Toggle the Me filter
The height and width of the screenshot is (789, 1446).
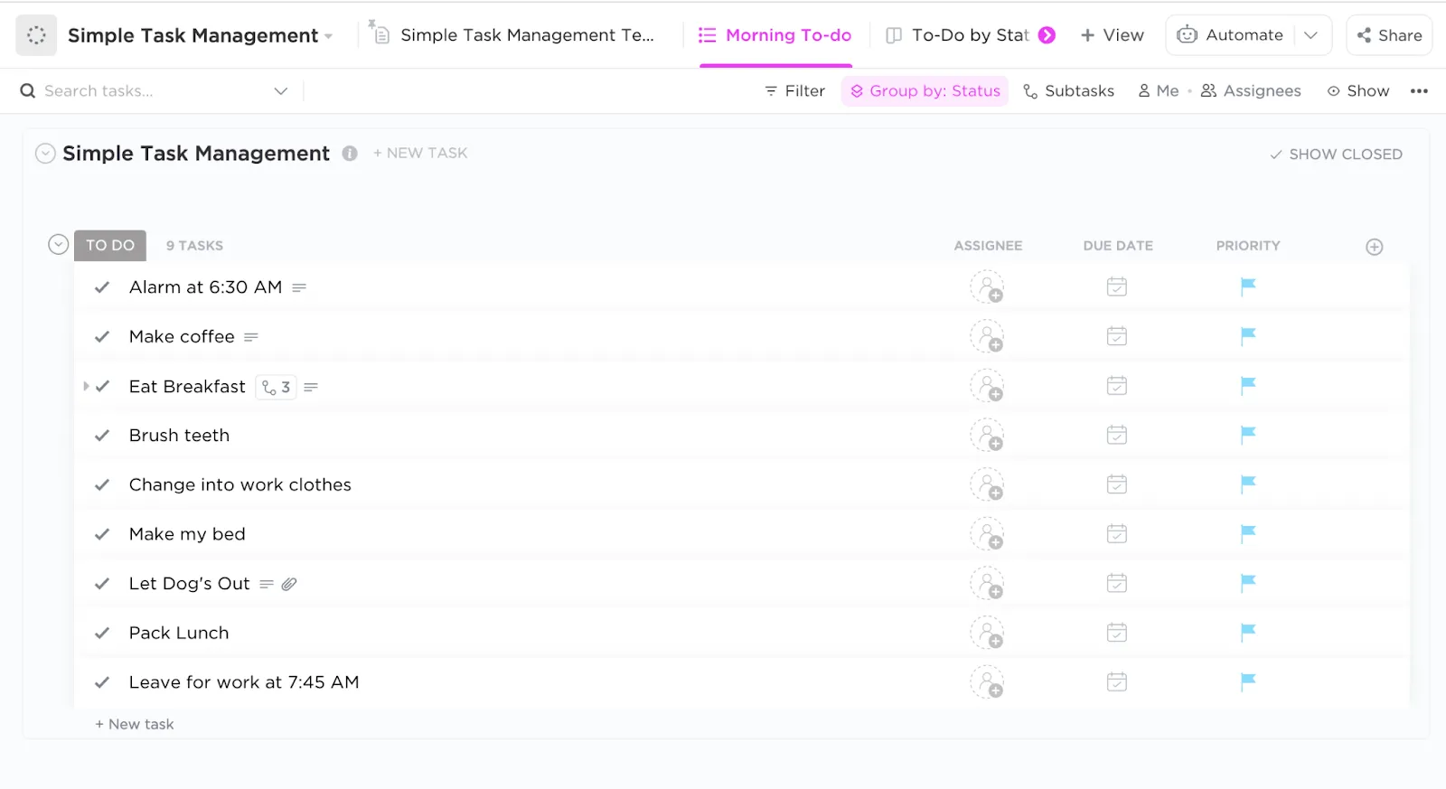coord(1159,91)
